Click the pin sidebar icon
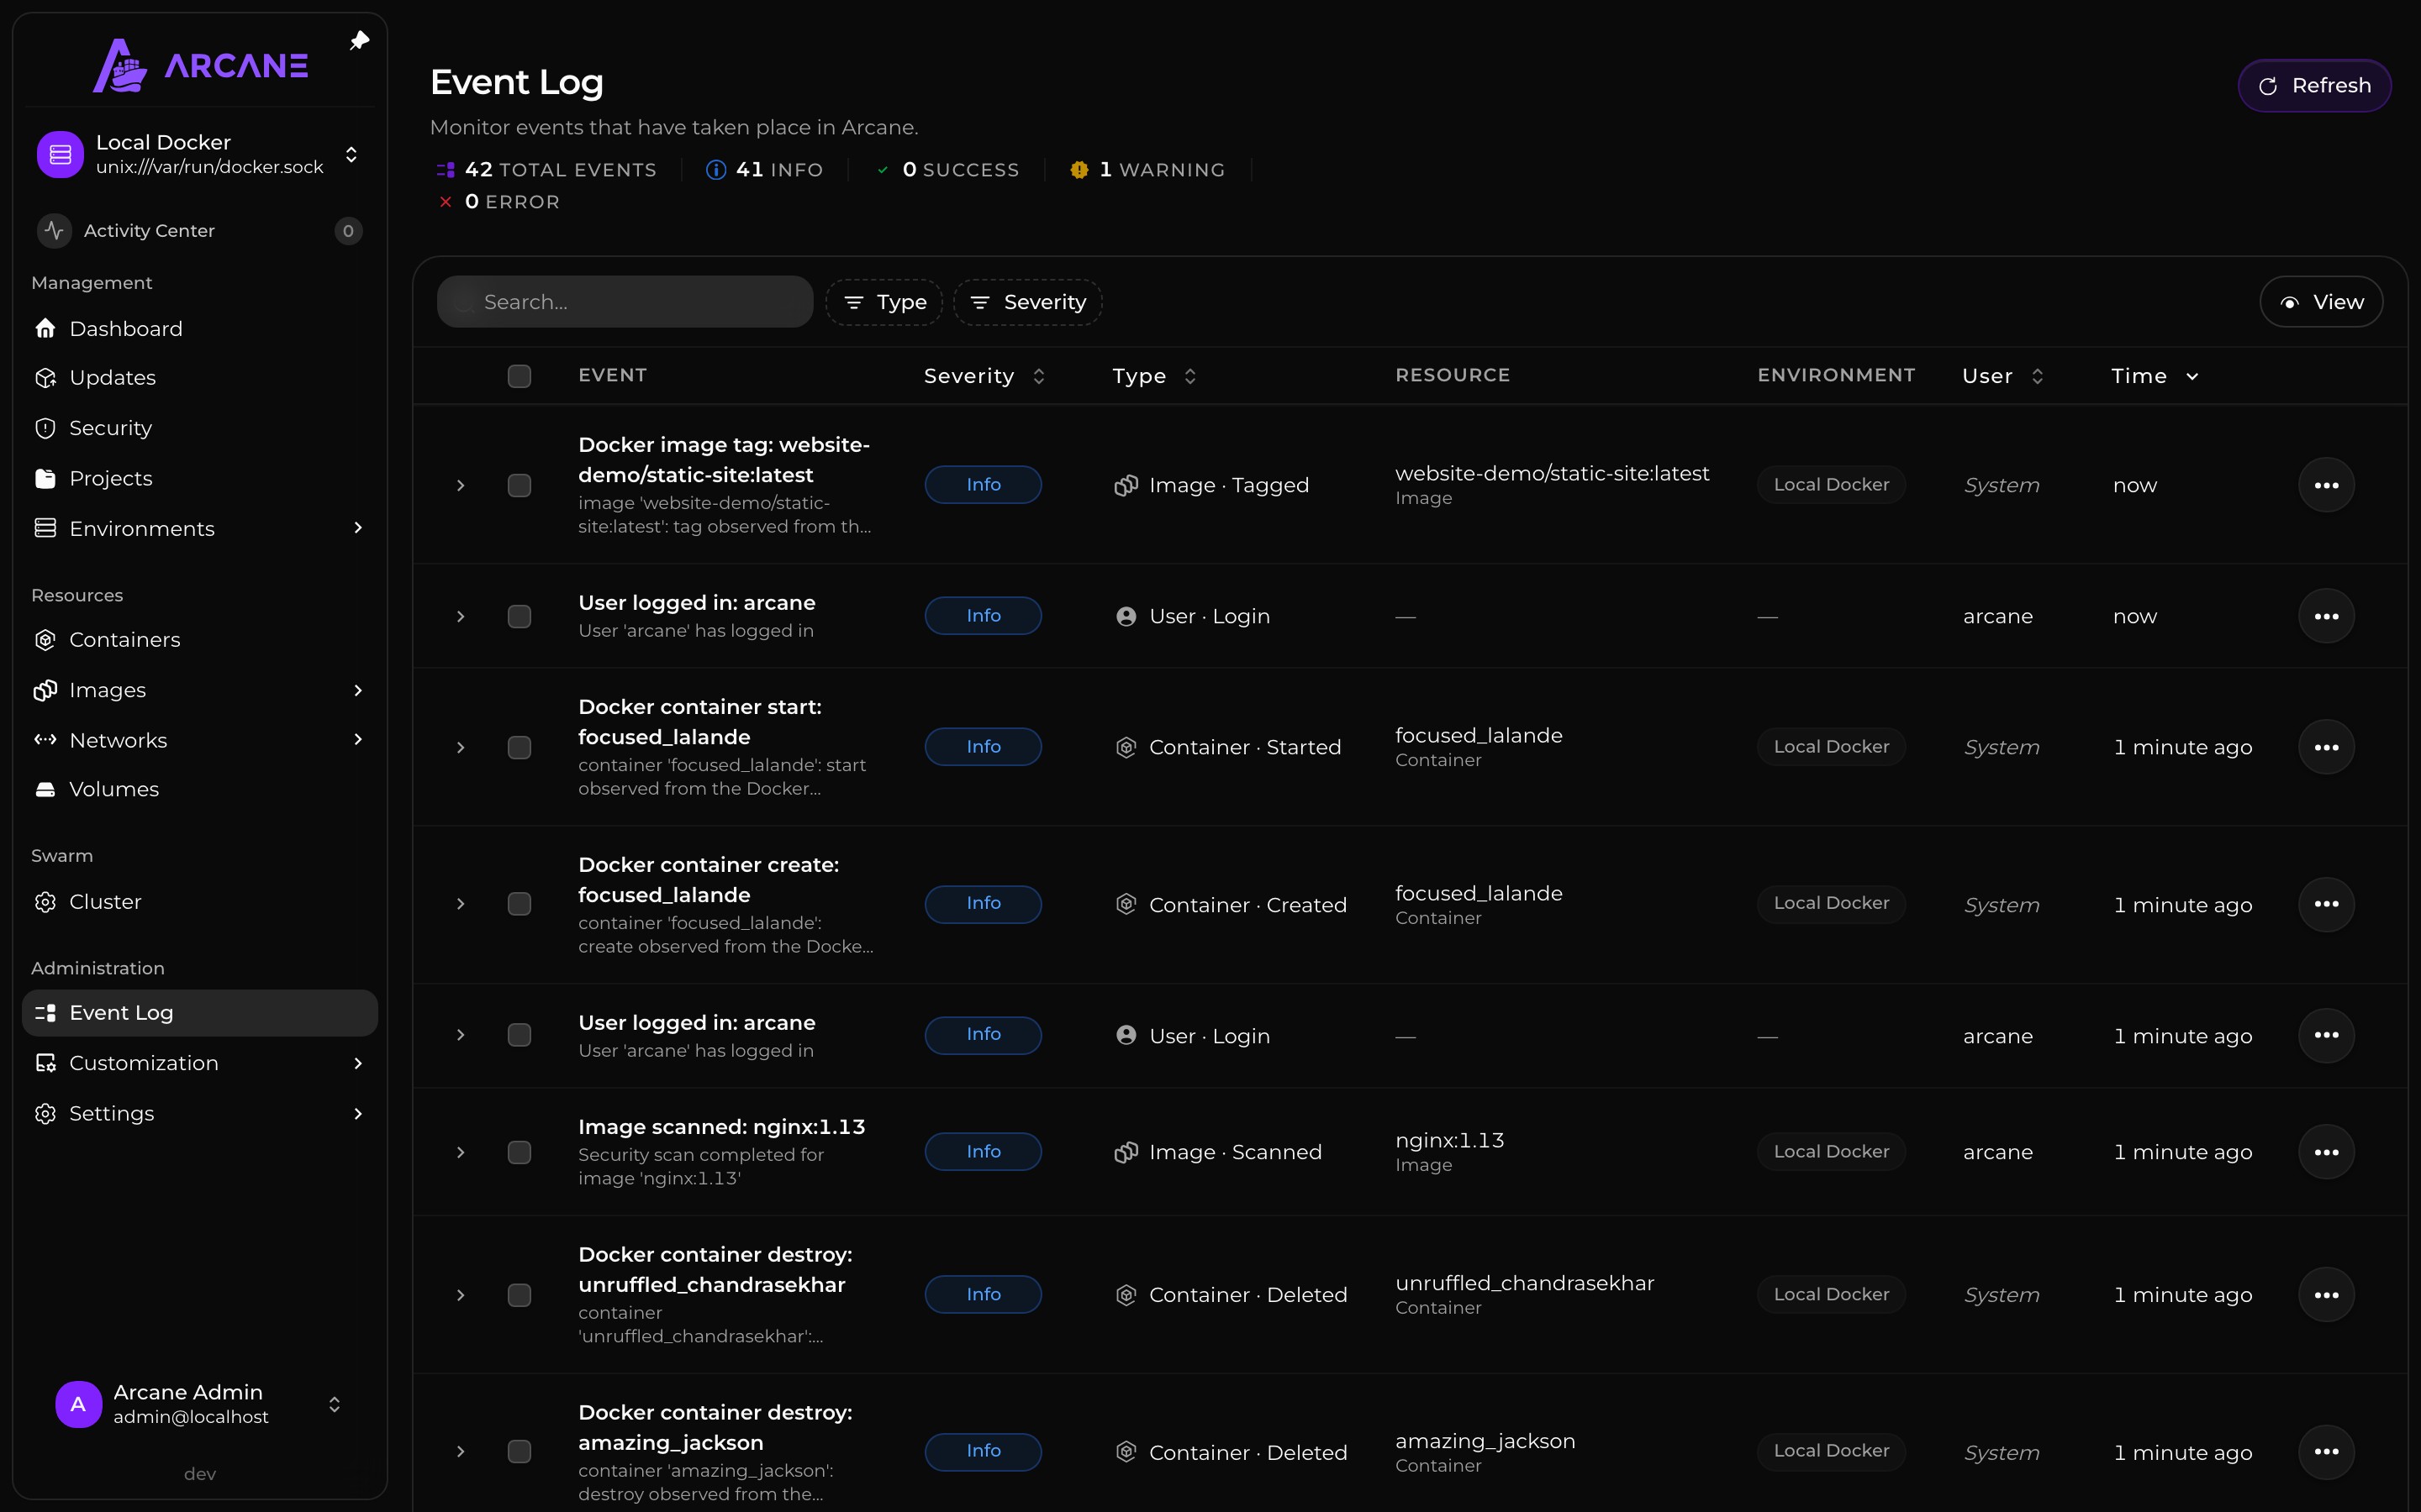 click(x=359, y=41)
